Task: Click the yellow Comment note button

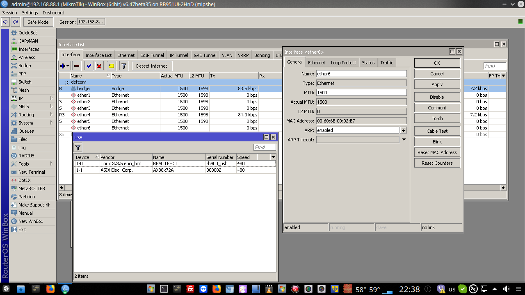Action: [x=111, y=66]
